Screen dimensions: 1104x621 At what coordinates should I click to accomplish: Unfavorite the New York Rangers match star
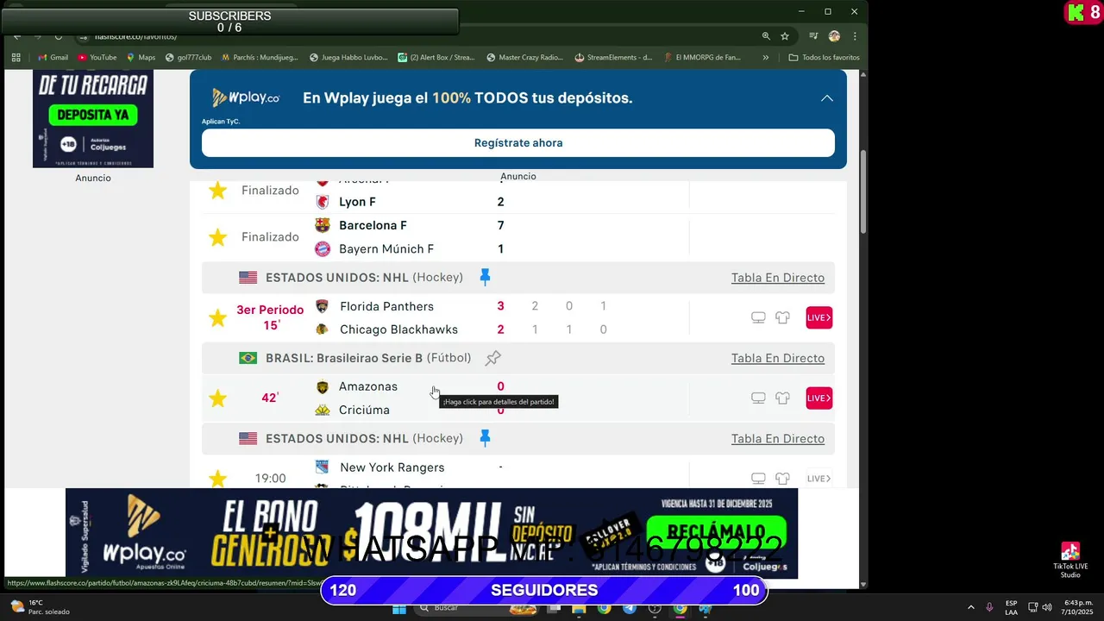coord(217,479)
